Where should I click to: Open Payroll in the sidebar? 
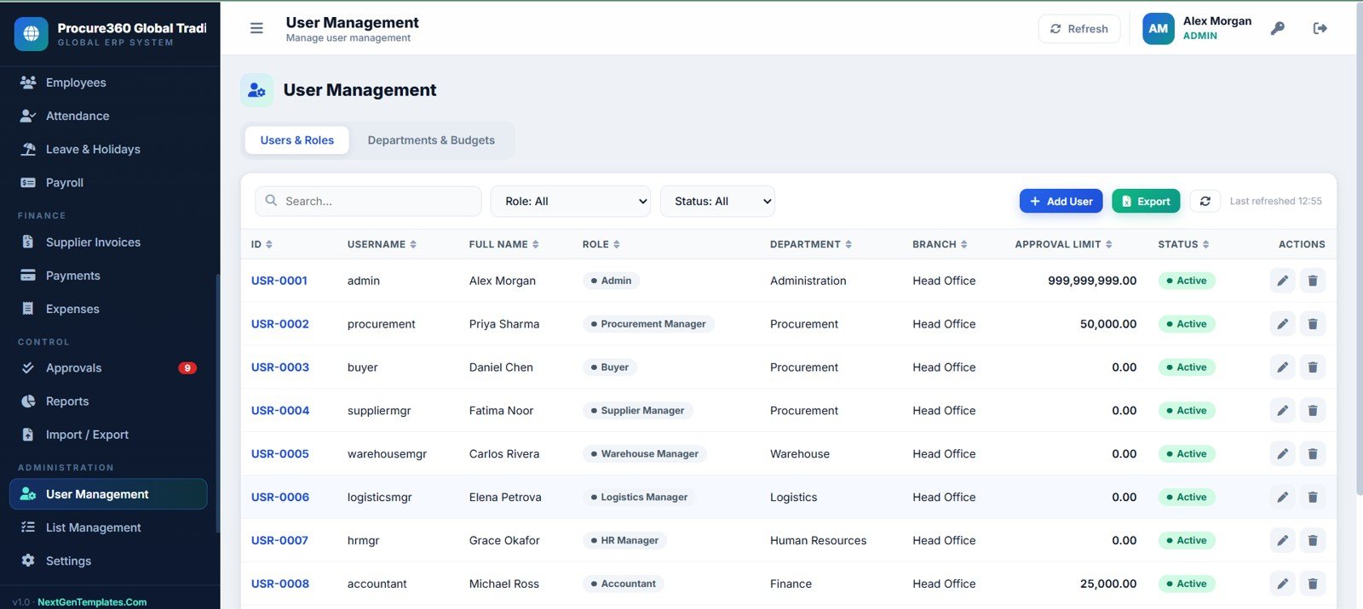(x=108, y=182)
